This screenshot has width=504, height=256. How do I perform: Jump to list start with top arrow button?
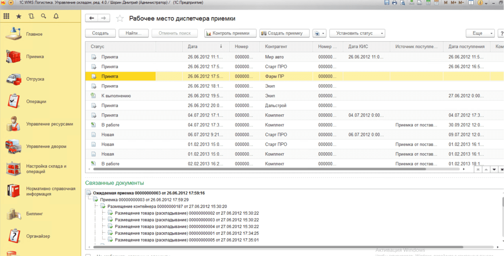coord(478,170)
